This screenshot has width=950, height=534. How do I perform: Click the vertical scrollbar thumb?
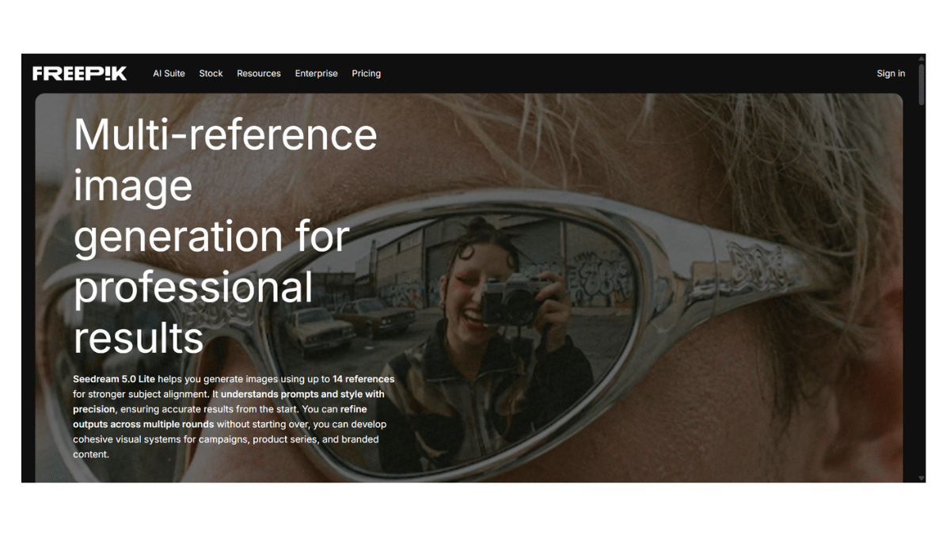921,84
